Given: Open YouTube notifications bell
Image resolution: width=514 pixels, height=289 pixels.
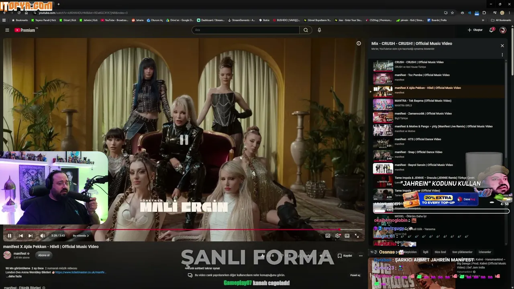Looking at the screenshot, I should [x=492, y=30].
